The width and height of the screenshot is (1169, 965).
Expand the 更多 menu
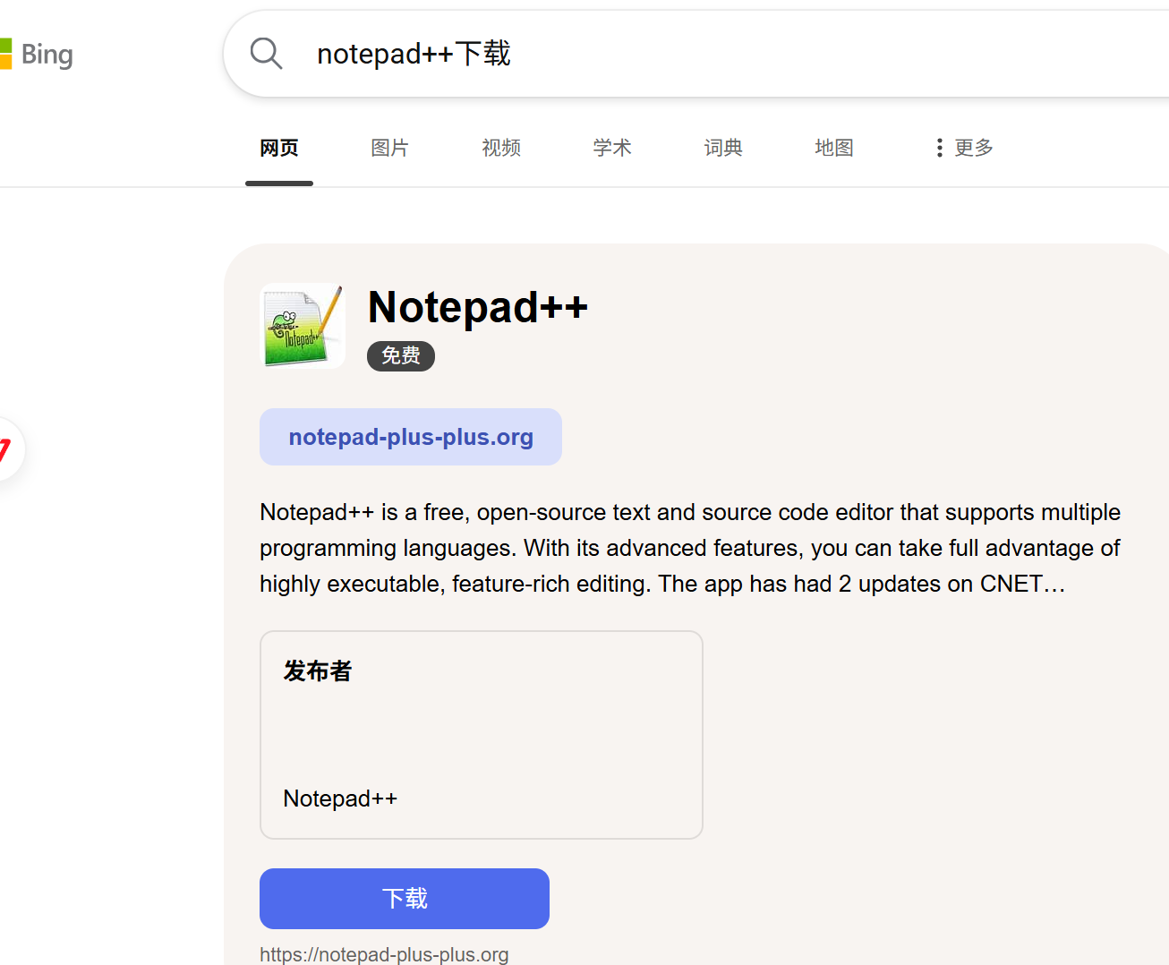[x=964, y=148]
